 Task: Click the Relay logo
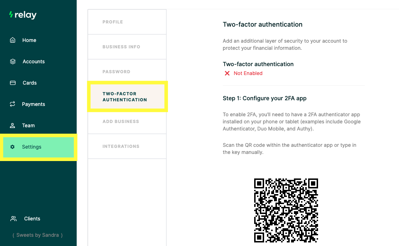click(x=23, y=15)
